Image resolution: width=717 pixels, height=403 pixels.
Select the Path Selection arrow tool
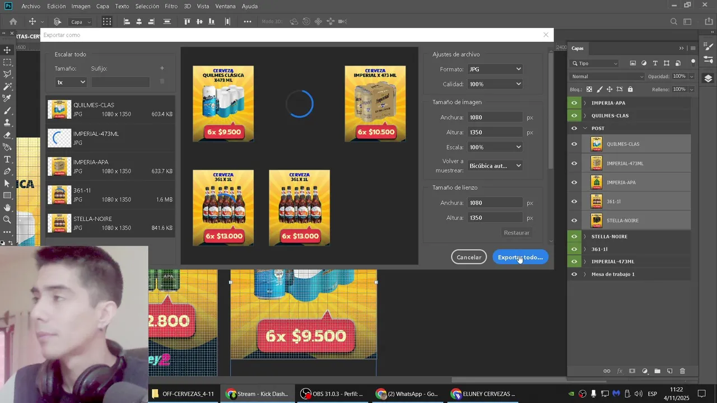point(7,184)
